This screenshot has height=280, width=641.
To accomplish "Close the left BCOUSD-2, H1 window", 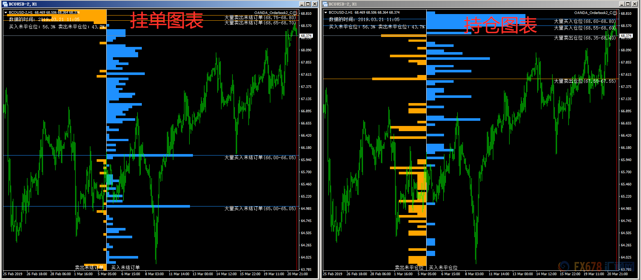I will (315, 4).
